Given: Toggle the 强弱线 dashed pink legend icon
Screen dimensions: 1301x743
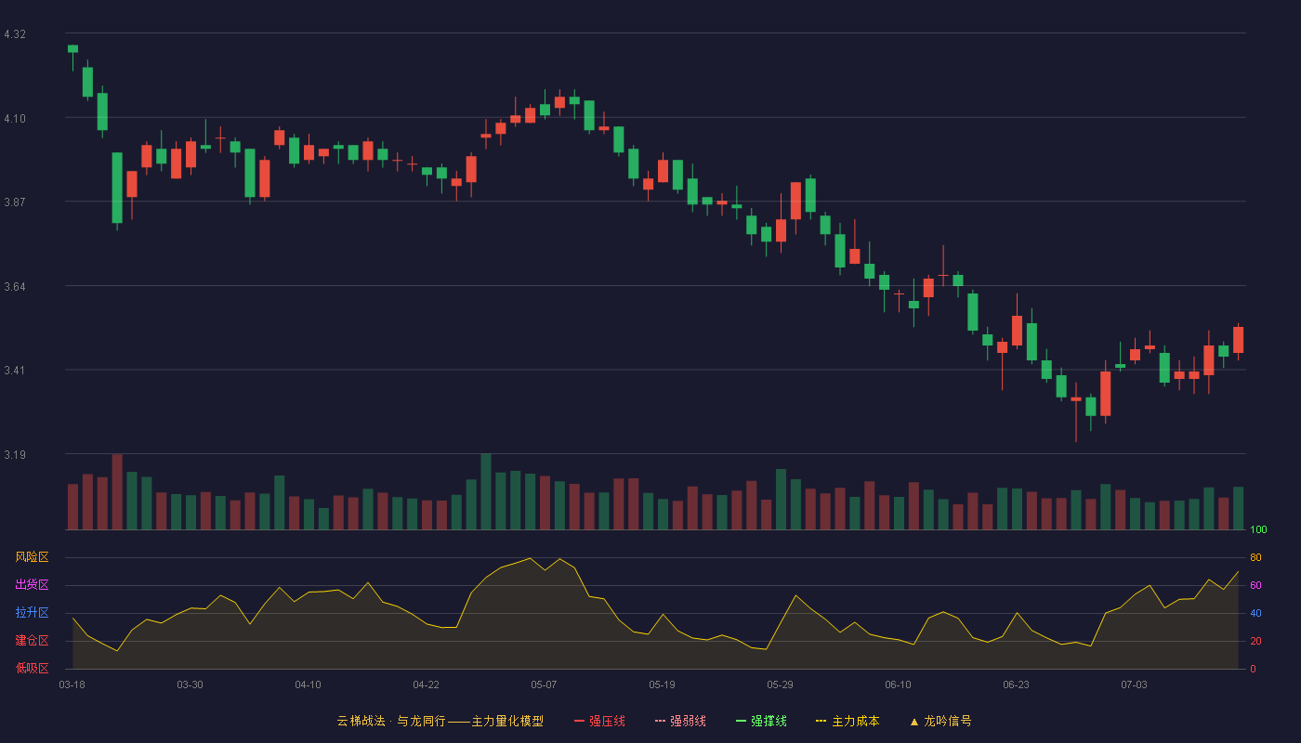Looking at the screenshot, I should 660,721.
